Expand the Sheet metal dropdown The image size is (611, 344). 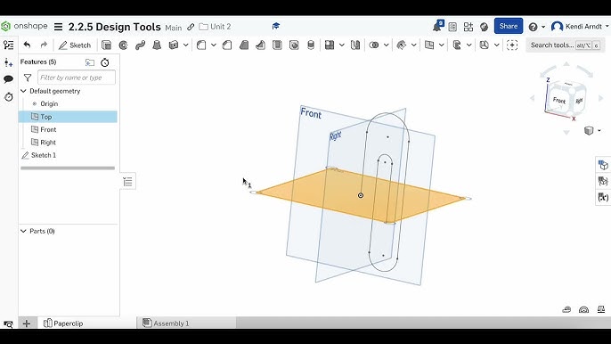[x=497, y=45]
